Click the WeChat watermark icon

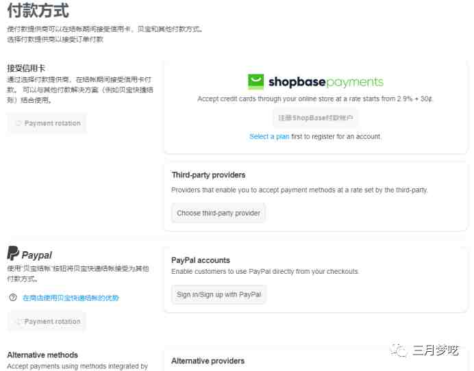click(x=398, y=350)
